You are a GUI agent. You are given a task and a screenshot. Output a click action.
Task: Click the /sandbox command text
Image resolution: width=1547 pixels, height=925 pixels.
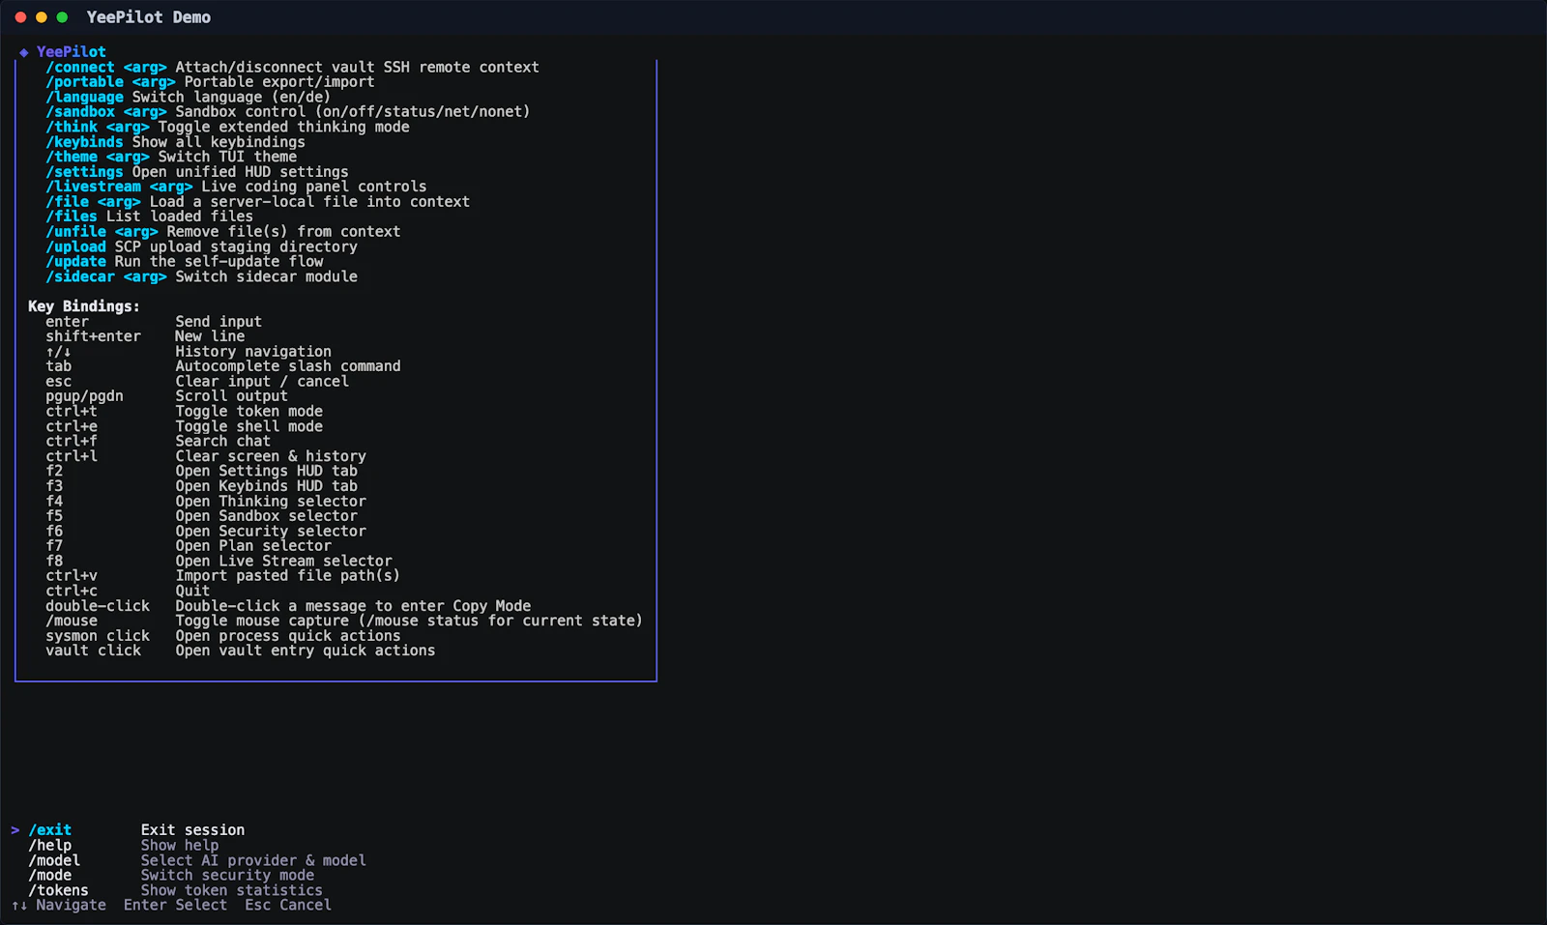tap(80, 112)
